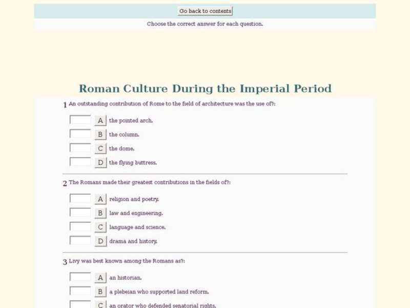Click the A button for "an historian"

click(x=99, y=277)
